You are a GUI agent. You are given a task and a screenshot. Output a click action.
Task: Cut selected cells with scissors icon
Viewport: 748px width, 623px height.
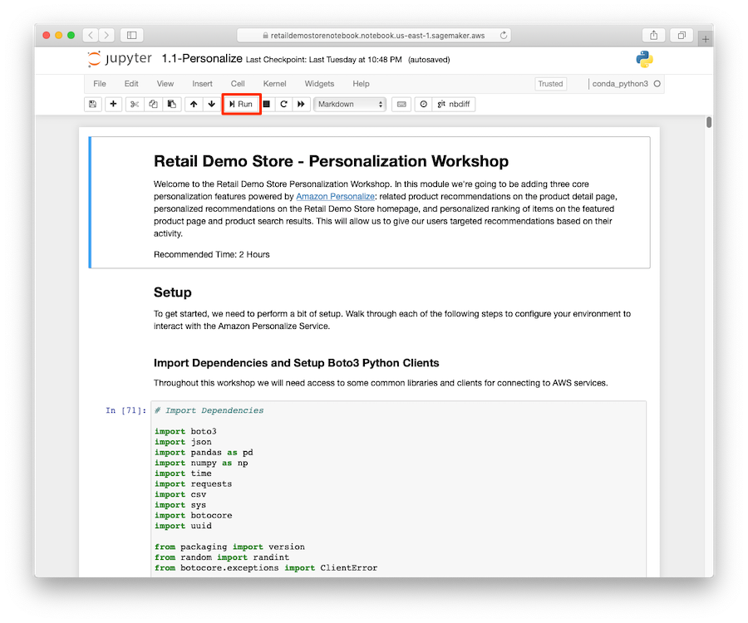(135, 104)
